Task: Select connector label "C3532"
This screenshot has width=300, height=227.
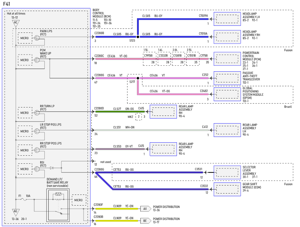Action: tap(204, 186)
